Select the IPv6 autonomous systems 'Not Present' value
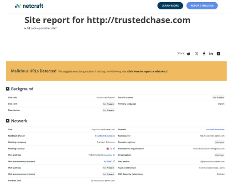The width and height of the screenshot is (228, 184). pos(109,174)
